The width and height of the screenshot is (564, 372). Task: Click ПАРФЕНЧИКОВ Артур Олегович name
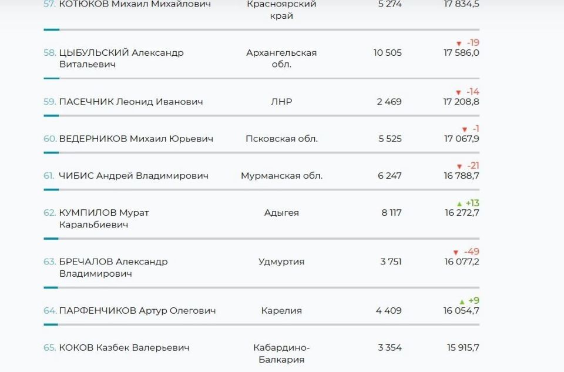137,310
